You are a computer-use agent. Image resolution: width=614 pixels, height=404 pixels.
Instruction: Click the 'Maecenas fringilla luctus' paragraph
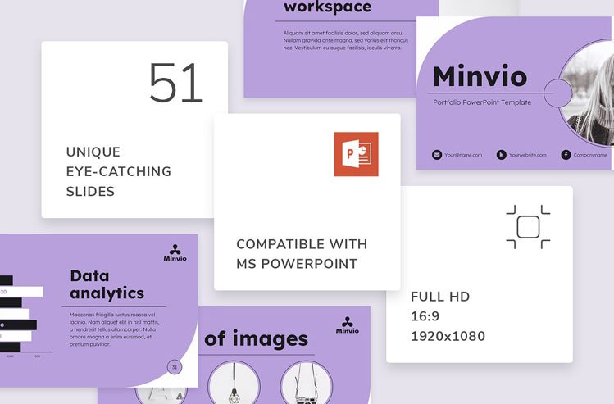[x=114, y=329]
